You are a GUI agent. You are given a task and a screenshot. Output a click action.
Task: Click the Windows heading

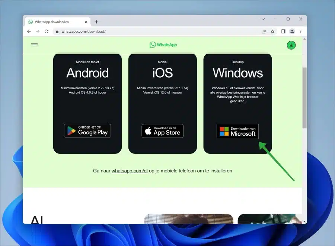tap(237, 73)
